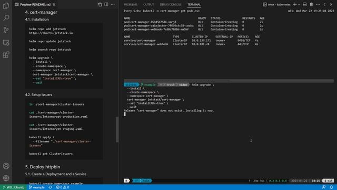Split the editor to the right

[x=106, y=5]
